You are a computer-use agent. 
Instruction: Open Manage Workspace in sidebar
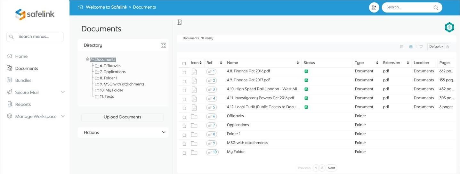pyautogui.click(x=36, y=116)
